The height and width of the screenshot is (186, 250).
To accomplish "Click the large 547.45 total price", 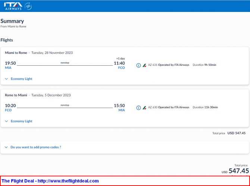I will (x=239, y=171).
